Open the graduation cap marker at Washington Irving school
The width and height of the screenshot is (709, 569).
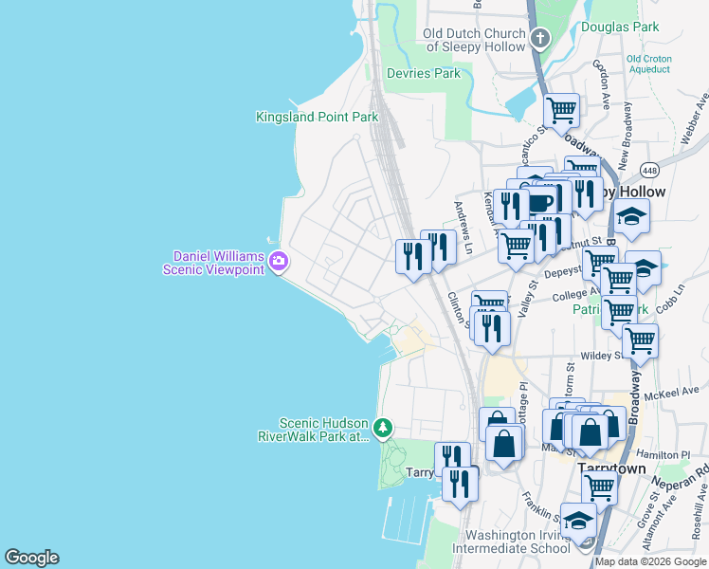(x=578, y=523)
